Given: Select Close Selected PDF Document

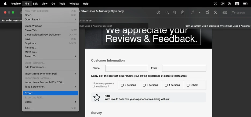Looking at the screenshot, I should click(50, 35).
